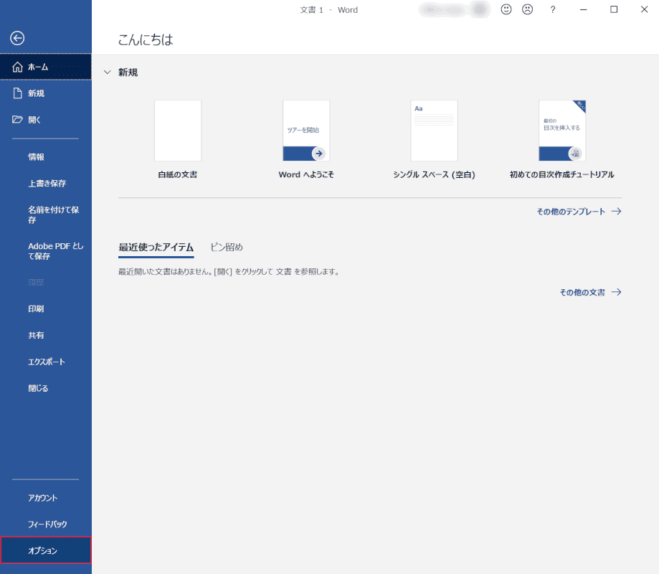Open the Word へようこそ tour template
This screenshot has height=574, width=659.
click(x=306, y=131)
